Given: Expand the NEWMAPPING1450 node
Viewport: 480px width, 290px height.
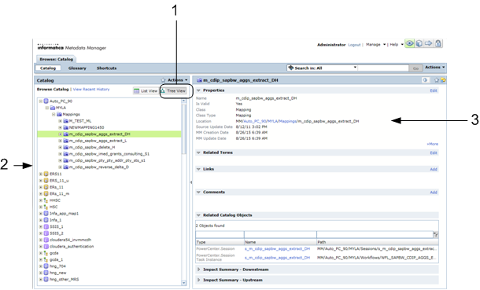Looking at the screenshot, I should (x=61, y=127).
